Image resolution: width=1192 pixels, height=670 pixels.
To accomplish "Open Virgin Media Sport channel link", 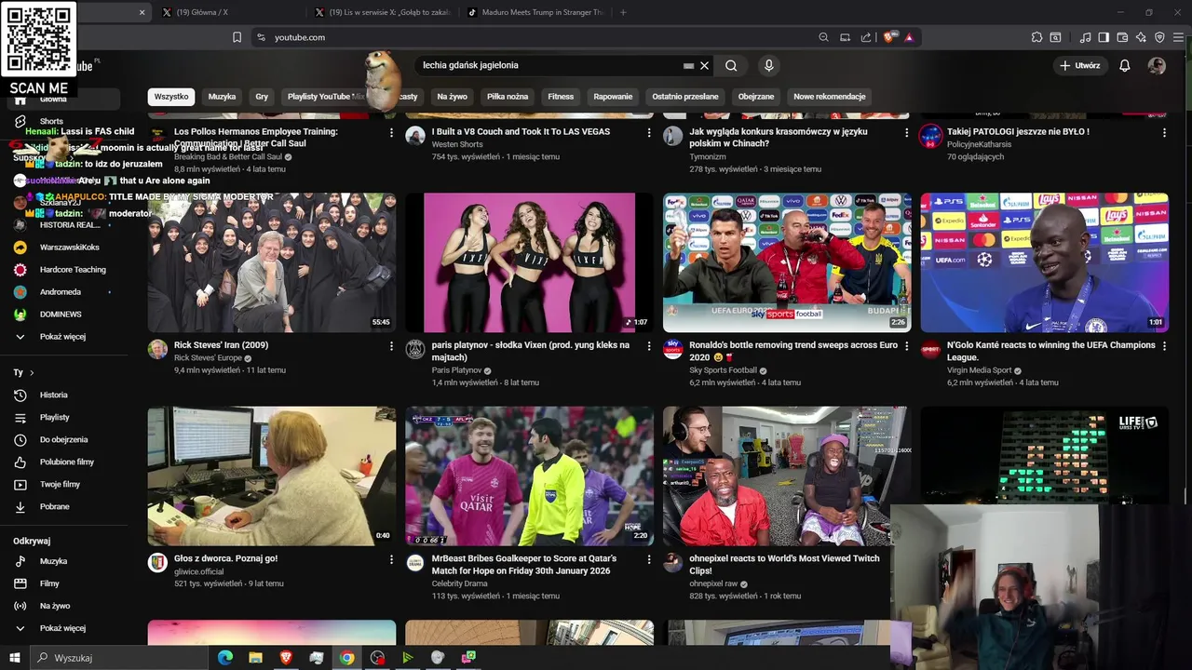I will pos(979,370).
